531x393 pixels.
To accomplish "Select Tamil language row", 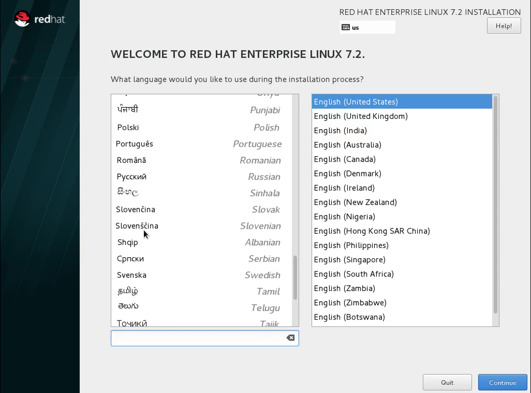I will coord(202,291).
